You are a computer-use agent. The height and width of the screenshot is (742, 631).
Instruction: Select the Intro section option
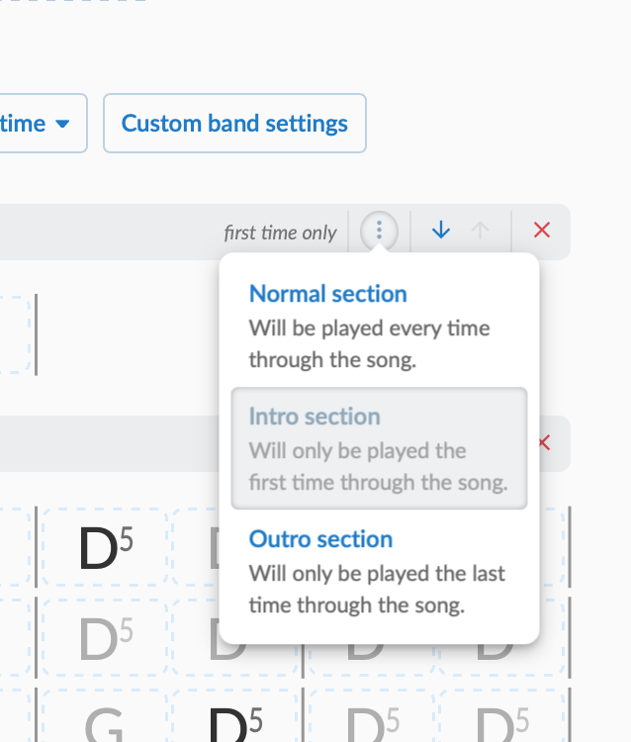click(379, 448)
